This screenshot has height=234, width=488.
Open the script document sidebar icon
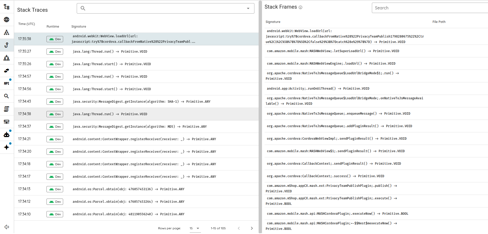pyautogui.click(x=7, y=109)
